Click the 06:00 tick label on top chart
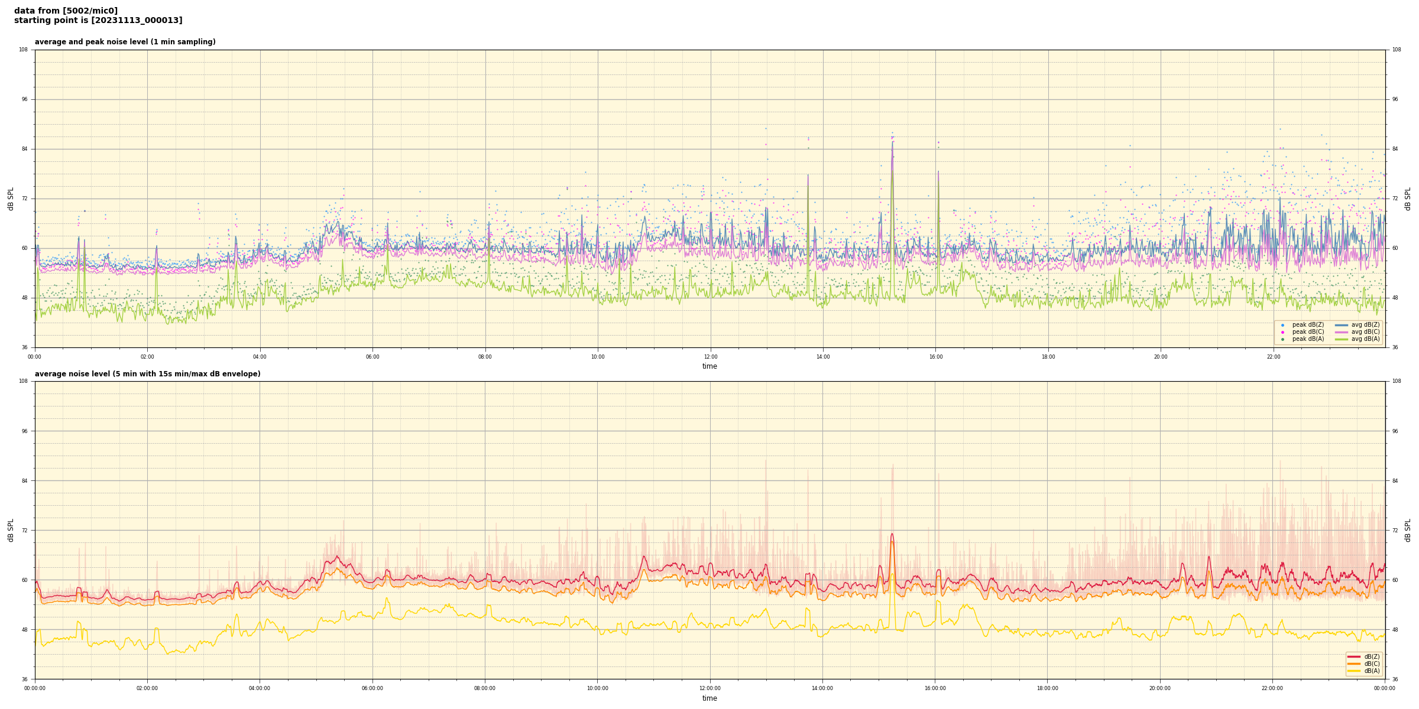 [372, 357]
